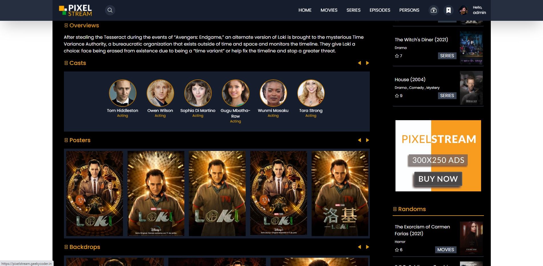The image size is (543, 266).
Task: Open the first Loki group poster
Action: click(94, 193)
